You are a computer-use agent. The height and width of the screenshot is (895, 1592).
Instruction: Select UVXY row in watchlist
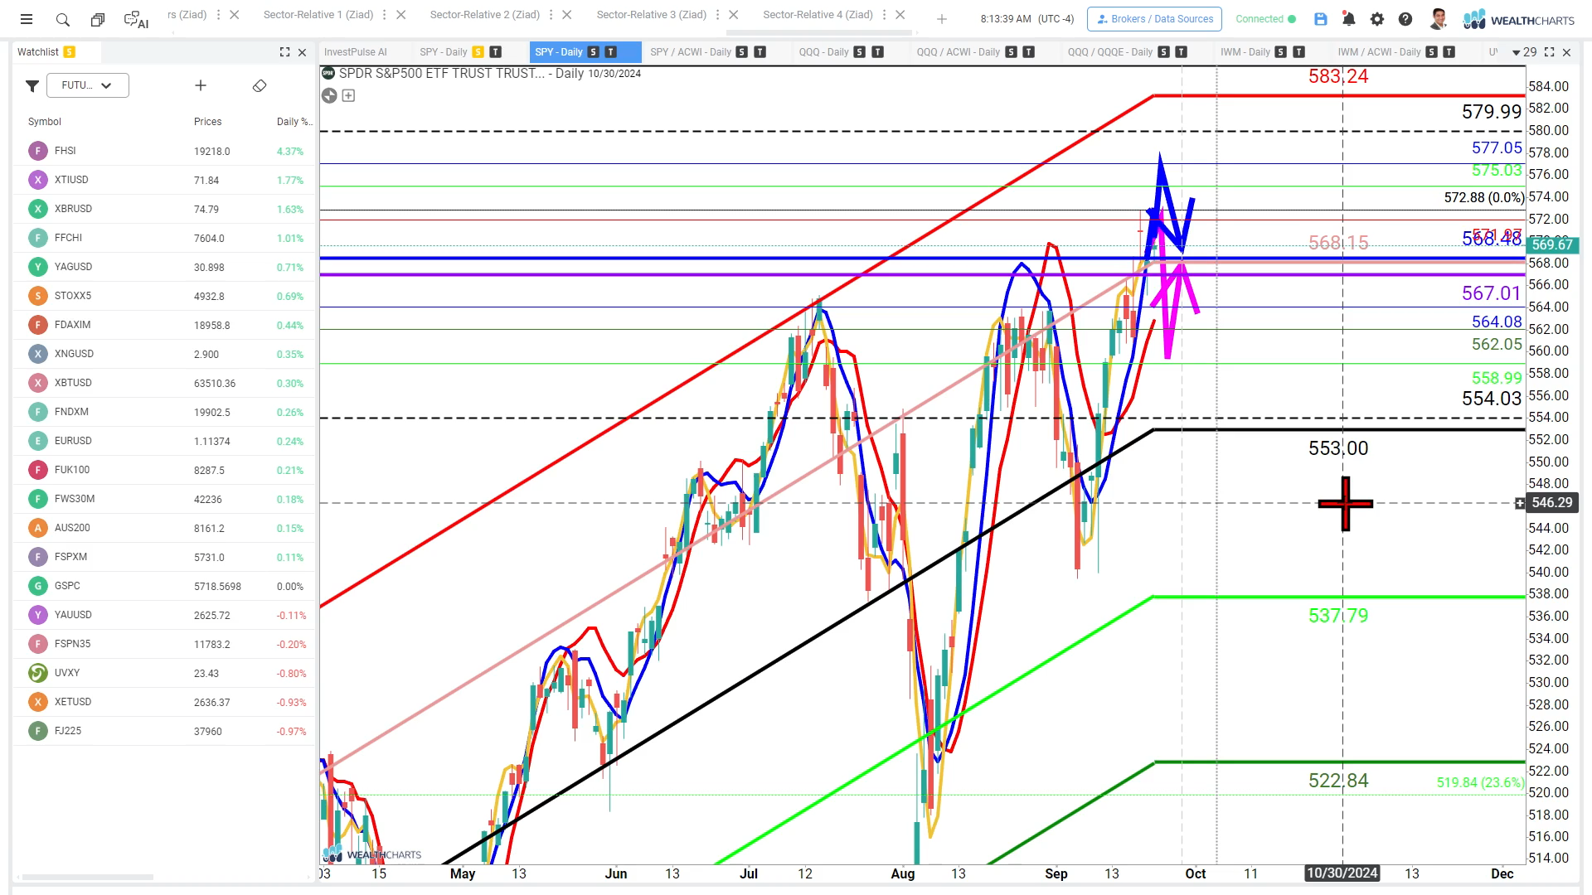point(164,673)
